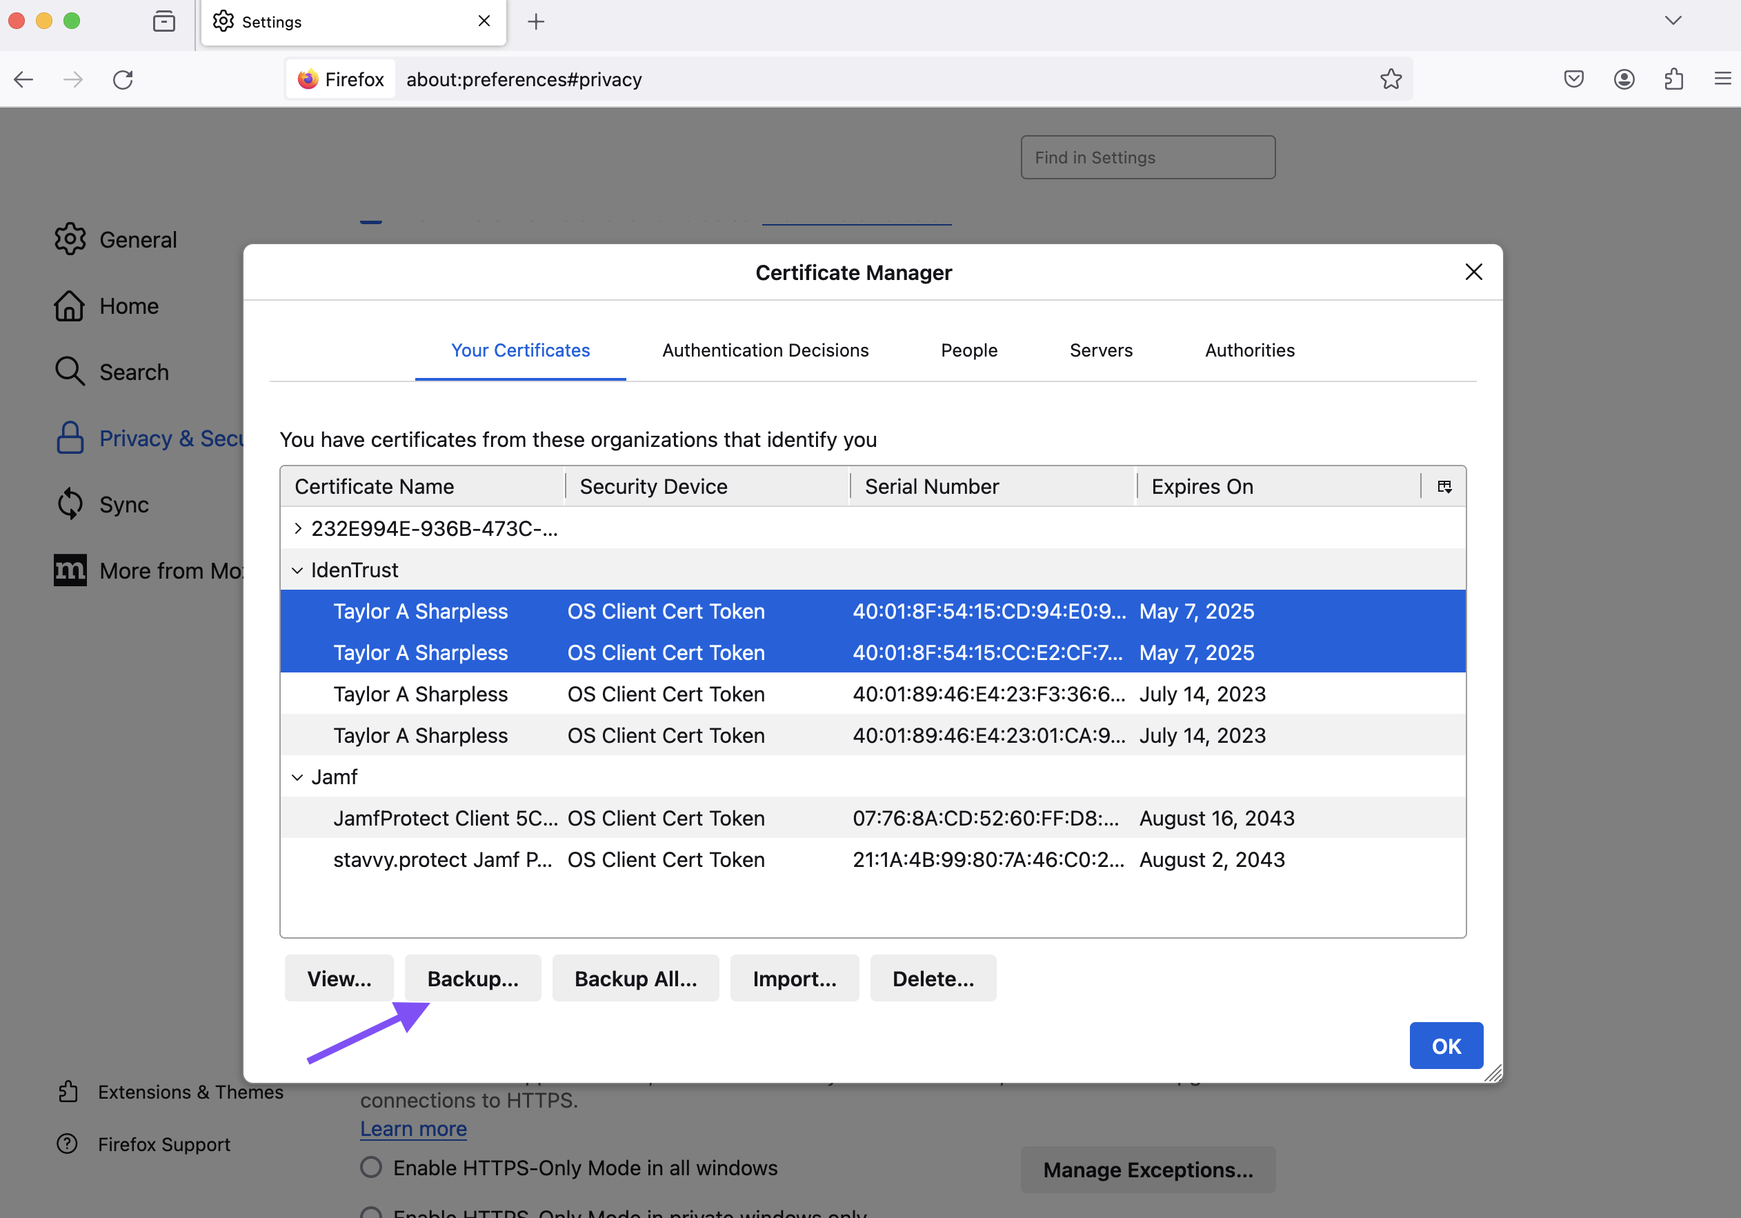Close the Certificate Manager dialog
The width and height of the screenshot is (1741, 1218).
point(1473,272)
